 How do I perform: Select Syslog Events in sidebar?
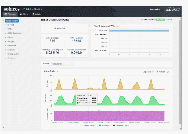13,54
